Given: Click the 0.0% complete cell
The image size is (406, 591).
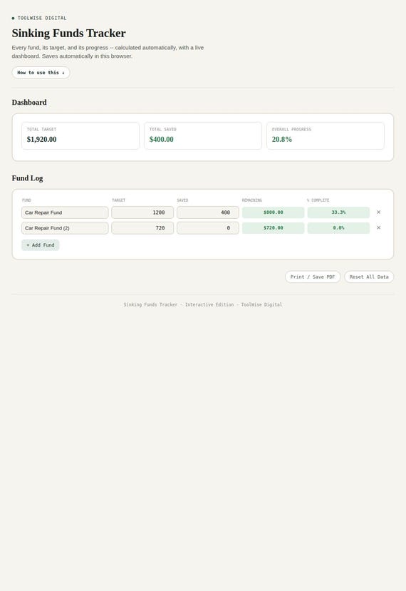Looking at the screenshot, I should pos(338,228).
